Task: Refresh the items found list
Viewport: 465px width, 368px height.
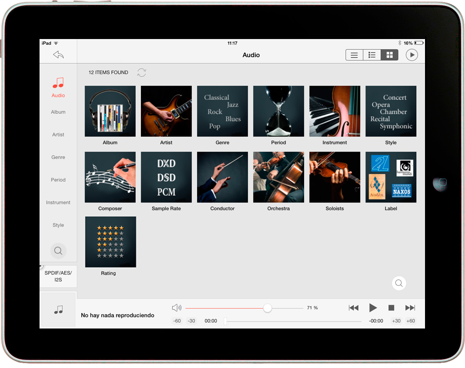Action: (x=142, y=72)
